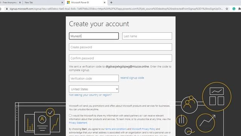
Task: Open 'Not seeing your country or region?' link
Action: pyautogui.click(x=90, y=95)
